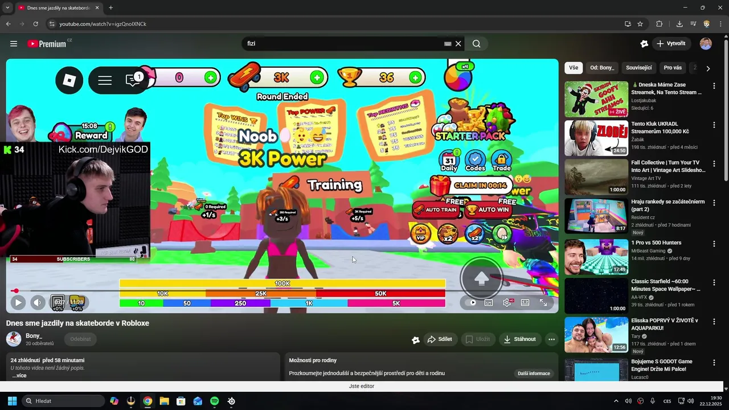Open the on-screen keyboard icon in search box
729x410 pixels.
[448, 44]
